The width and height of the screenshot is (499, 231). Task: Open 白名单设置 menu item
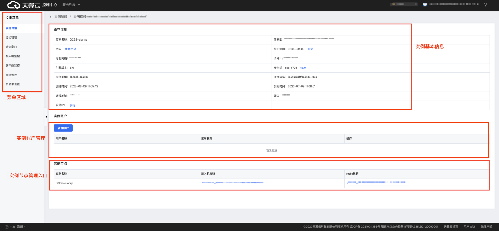[x=13, y=84]
